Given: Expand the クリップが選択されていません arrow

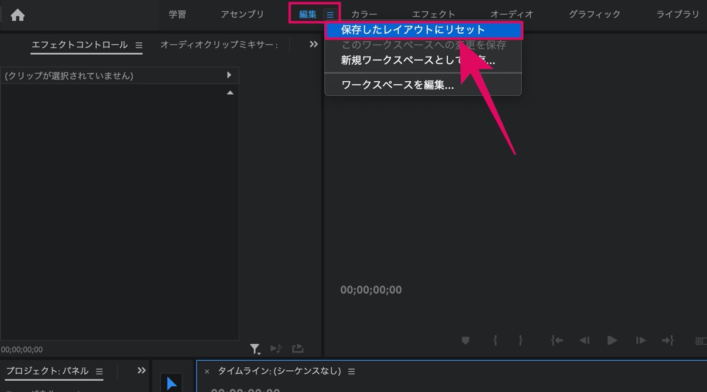Looking at the screenshot, I should tap(229, 75).
